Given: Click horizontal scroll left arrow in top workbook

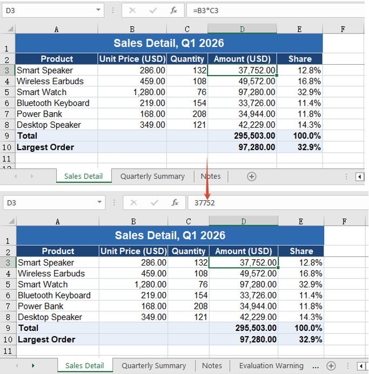Looking at the screenshot, I should click(x=360, y=176).
